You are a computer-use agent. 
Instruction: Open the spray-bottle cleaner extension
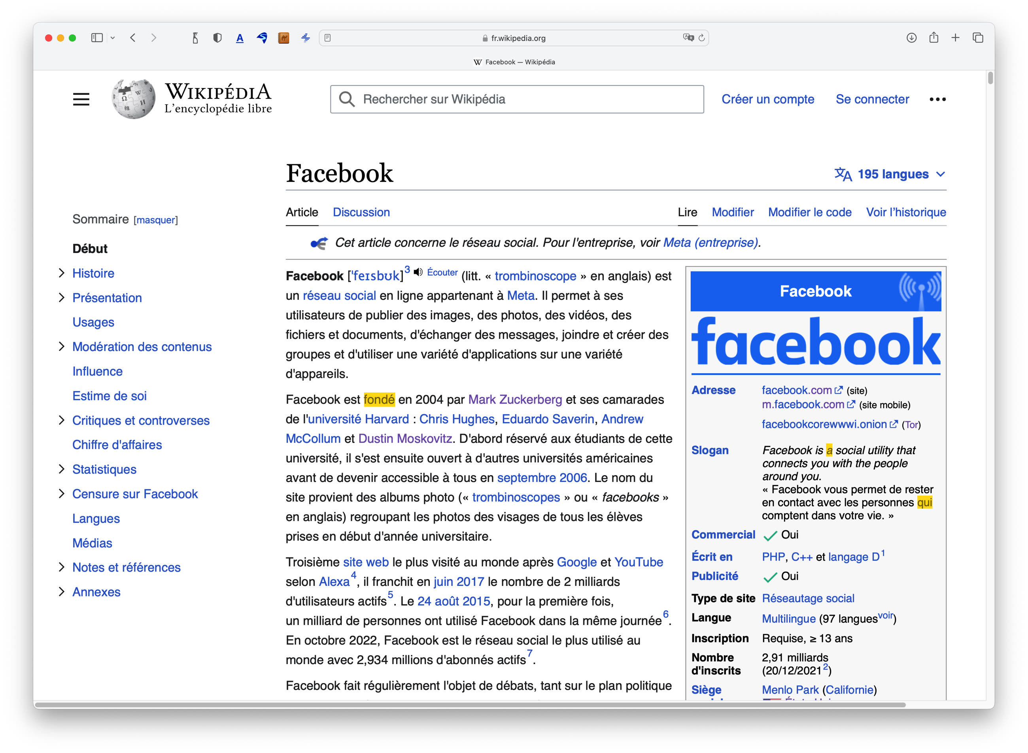[x=195, y=38]
